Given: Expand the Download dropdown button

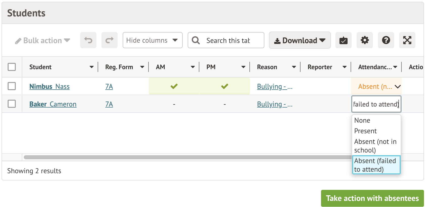Looking at the screenshot, I should 300,40.
